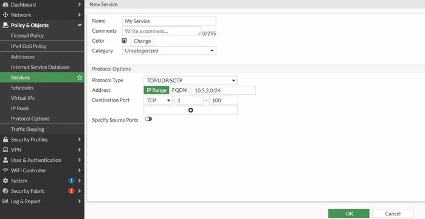Expand User & Authentication chevron
This screenshot has height=219, width=425.
point(80,160)
